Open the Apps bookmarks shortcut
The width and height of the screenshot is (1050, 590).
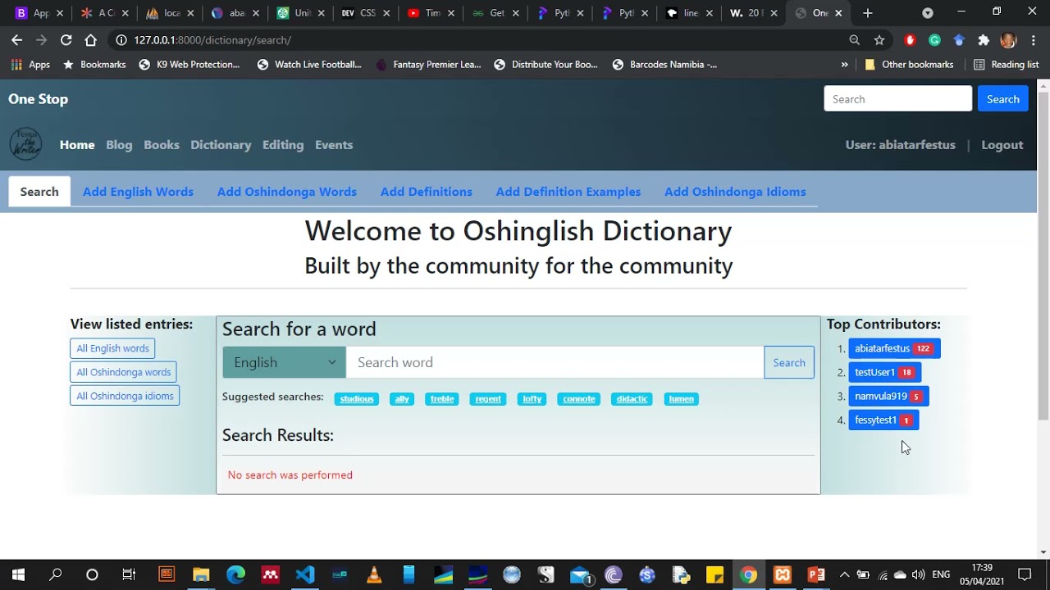[x=30, y=65]
